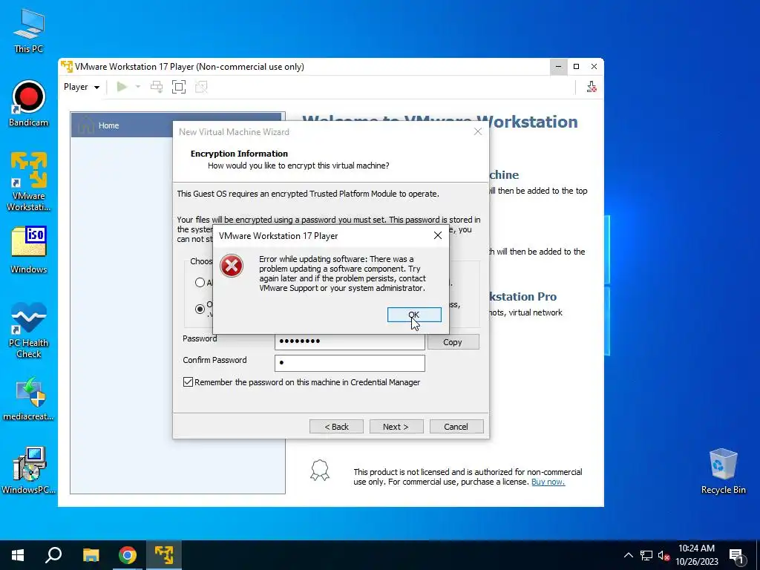This screenshot has height=570, width=760.
Task: Open PC Health Check desktop icon
Action: [29, 330]
